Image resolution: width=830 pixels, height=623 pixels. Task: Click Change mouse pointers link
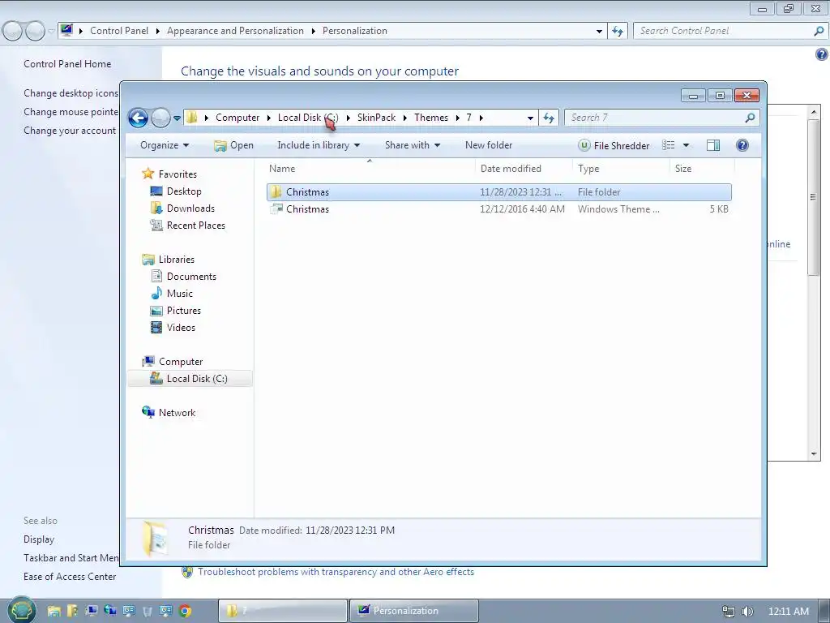pos(71,112)
